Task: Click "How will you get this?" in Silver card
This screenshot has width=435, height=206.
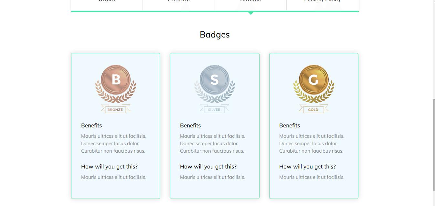Action: coord(208,167)
